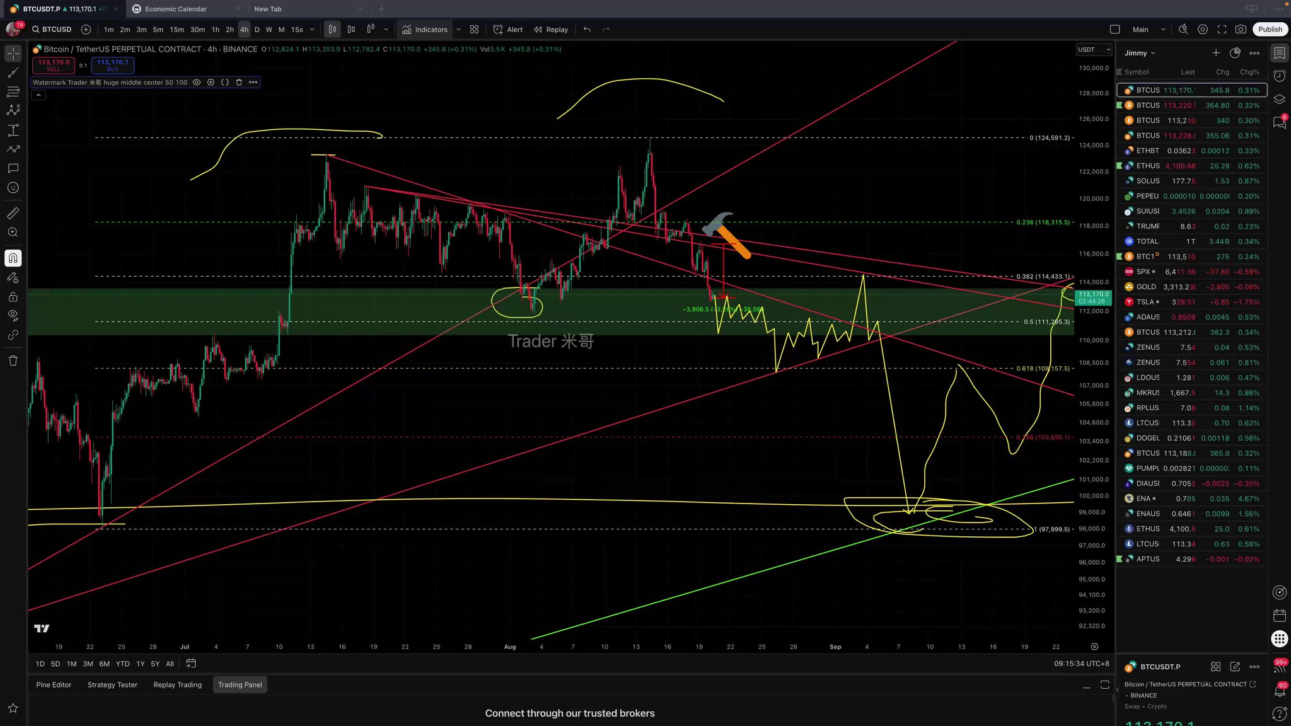The width and height of the screenshot is (1291, 726).
Task: Toggle fullscreen mode
Action: pos(1222,30)
